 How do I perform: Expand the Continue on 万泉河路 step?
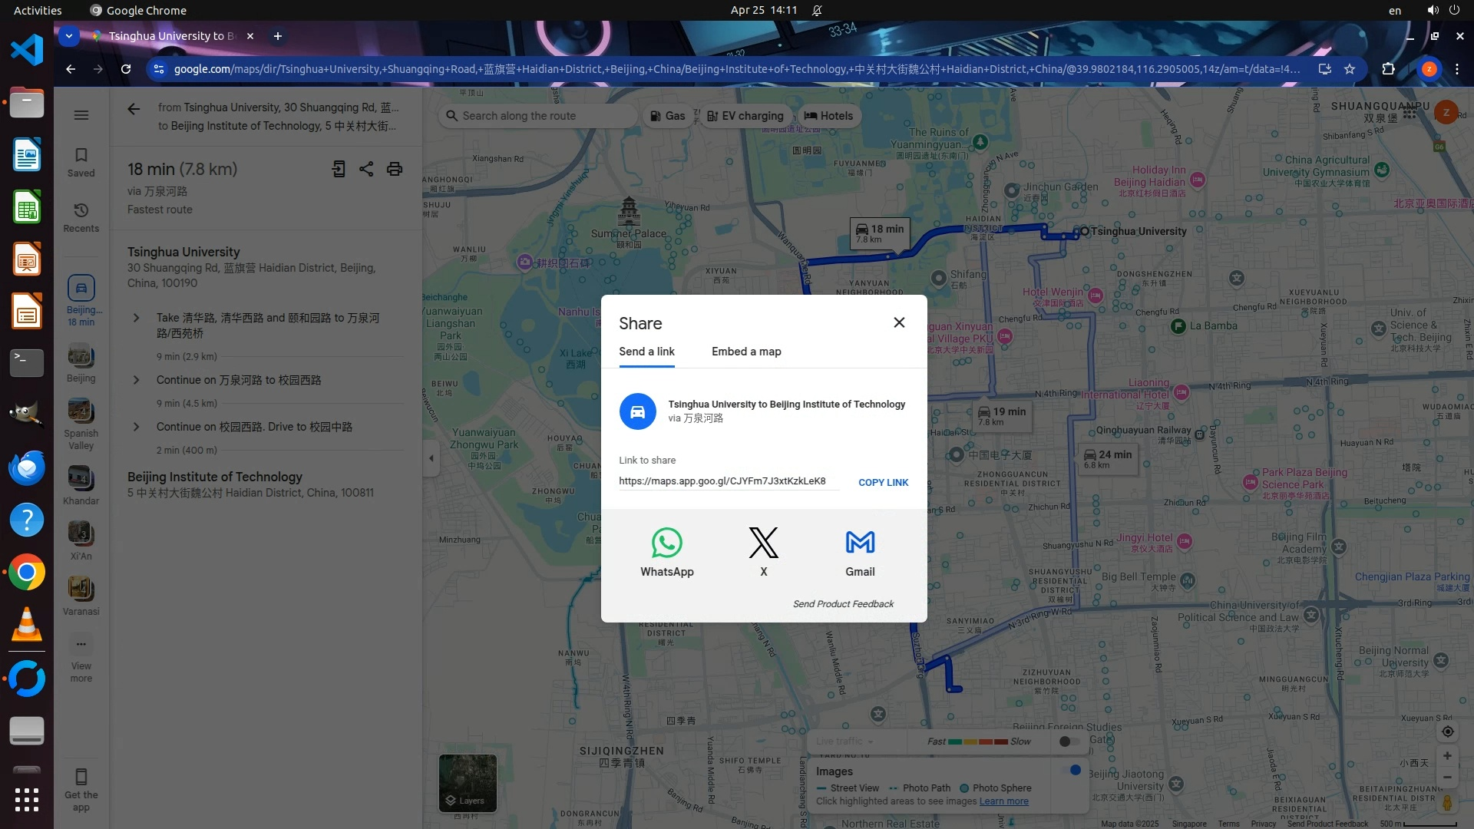point(136,380)
